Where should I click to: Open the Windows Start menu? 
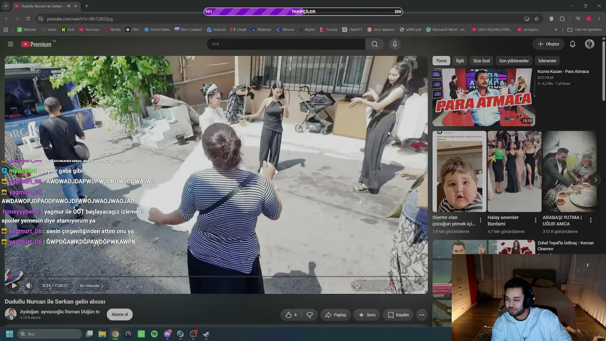pos(9,334)
